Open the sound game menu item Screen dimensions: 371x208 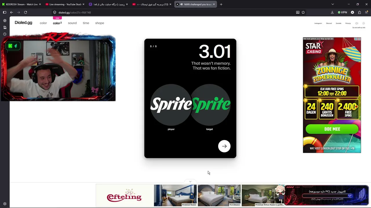pos(72,23)
